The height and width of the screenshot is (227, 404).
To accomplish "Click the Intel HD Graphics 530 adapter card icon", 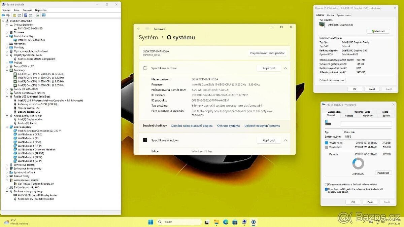I will click(x=323, y=25).
